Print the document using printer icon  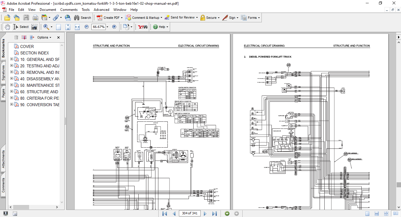coord(35,18)
